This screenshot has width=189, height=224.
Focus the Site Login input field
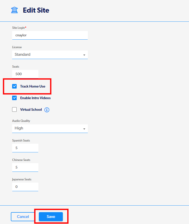[x=50, y=35]
